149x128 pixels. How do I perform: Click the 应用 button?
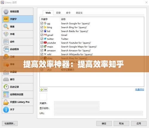coord(139,124)
